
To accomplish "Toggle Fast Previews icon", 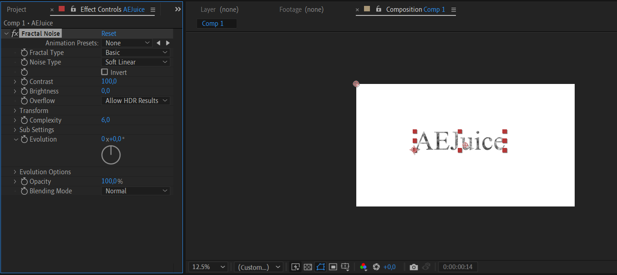I will 295,267.
